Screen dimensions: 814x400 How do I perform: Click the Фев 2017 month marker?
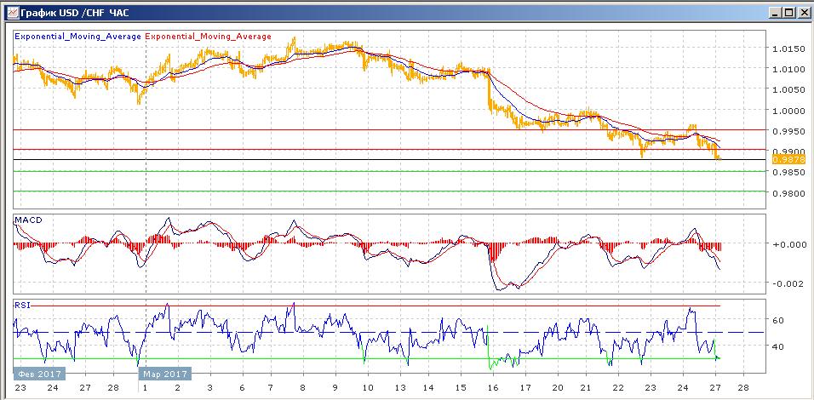pyautogui.click(x=39, y=374)
